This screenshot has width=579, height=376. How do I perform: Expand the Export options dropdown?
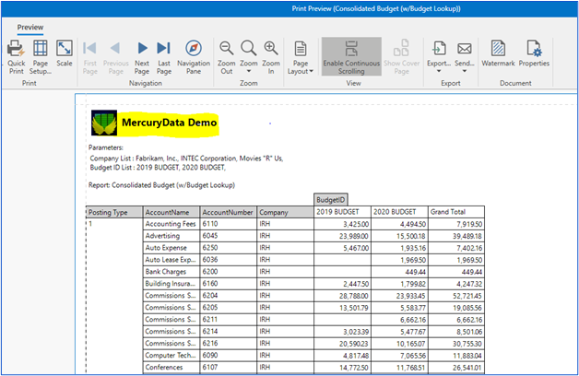[439, 57]
